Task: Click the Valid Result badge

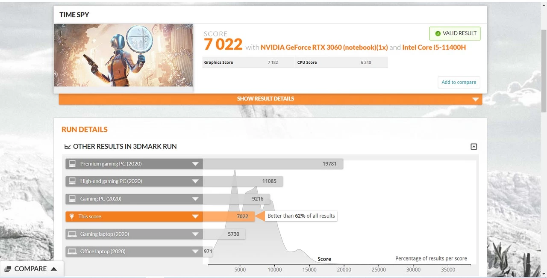Action: (x=455, y=33)
